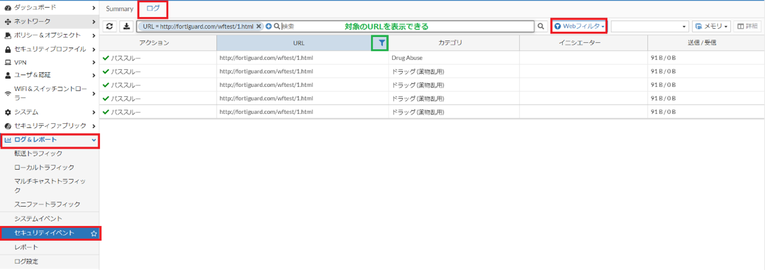Remove the URL filter chip
The height and width of the screenshot is (270, 765).
259,26
